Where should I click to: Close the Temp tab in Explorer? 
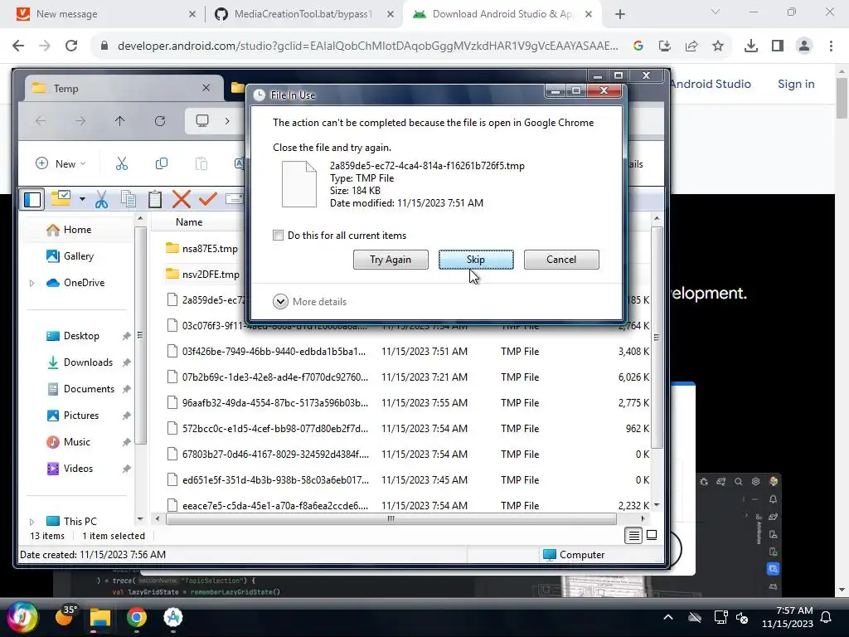pyautogui.click(x=206, y=88)
